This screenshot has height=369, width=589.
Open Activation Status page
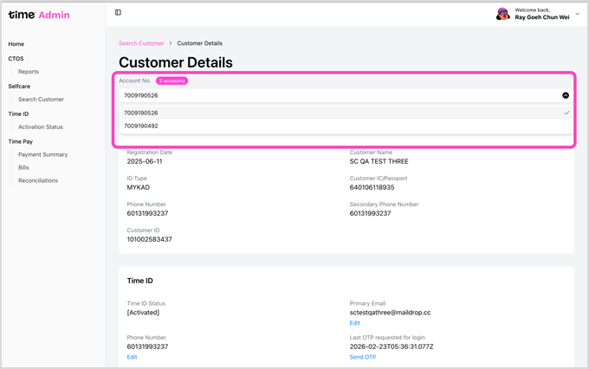pyautogui.click(x=41, y=126)
